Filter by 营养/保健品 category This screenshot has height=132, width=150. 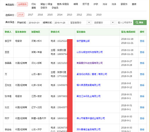pos(63,4)
